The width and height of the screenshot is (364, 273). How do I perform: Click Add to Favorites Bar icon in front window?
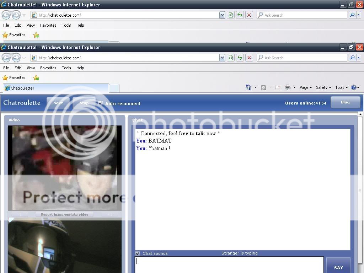tap(36, 77)
